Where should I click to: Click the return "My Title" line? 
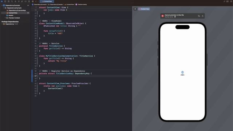tap(58, 61)
